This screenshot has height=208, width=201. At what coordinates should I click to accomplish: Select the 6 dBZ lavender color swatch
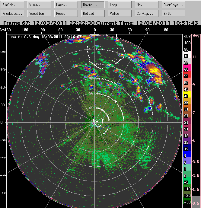point(187,161)
